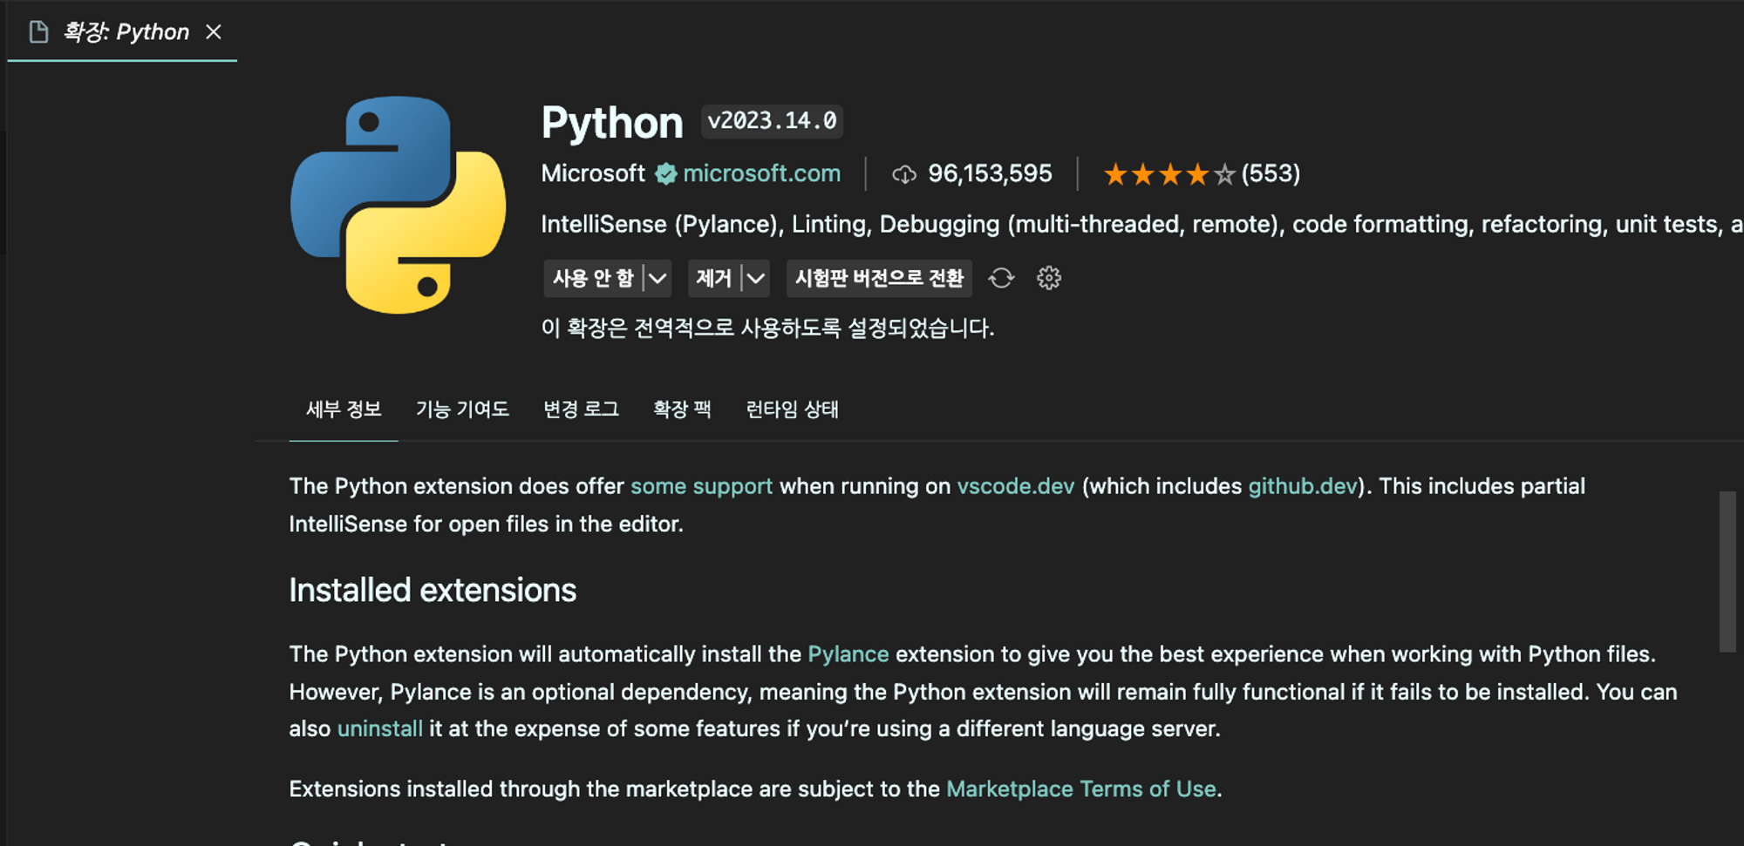Click the download cloud install count icon
Screen dimensions: 1744x846
point(904,174)
